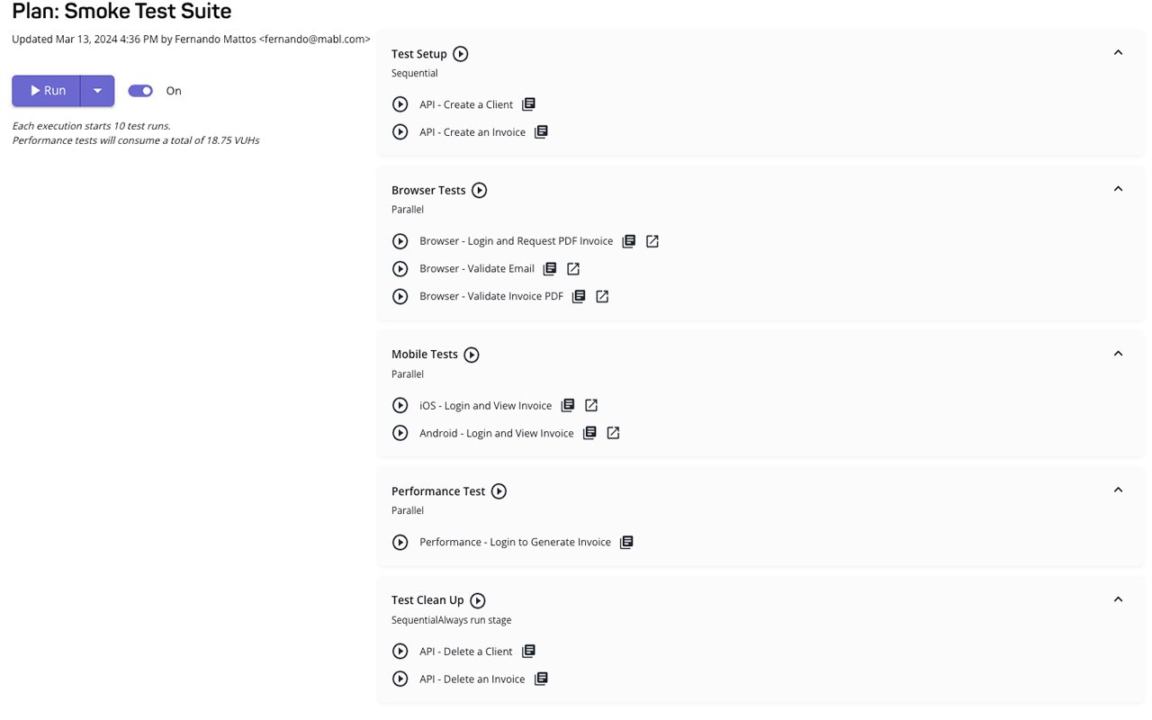The height and width of the screenshot is (720, 1152).
Task: Open details for API - Create an Invoice
Action: (x=541, y=131)
